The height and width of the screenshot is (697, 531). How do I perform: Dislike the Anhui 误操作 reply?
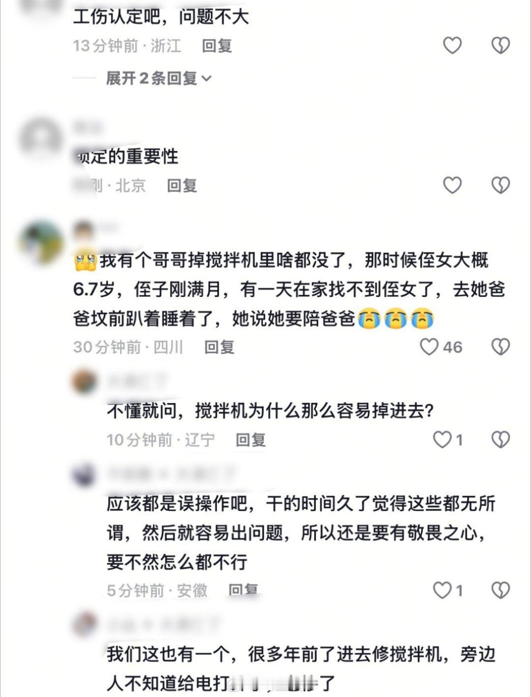[x=501, y=590]
